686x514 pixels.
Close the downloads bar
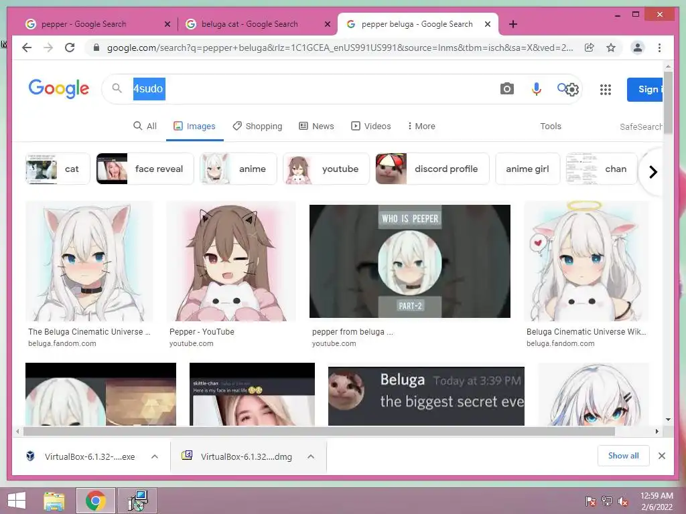click(661, 456)
